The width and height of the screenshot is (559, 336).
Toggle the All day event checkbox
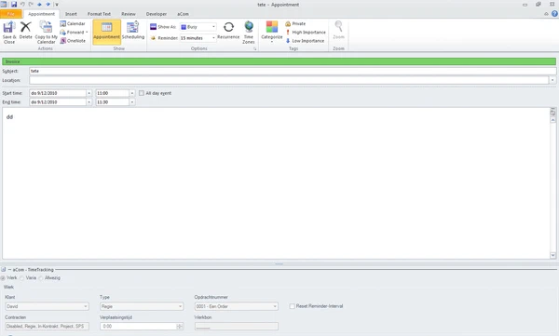coord(142,93)
